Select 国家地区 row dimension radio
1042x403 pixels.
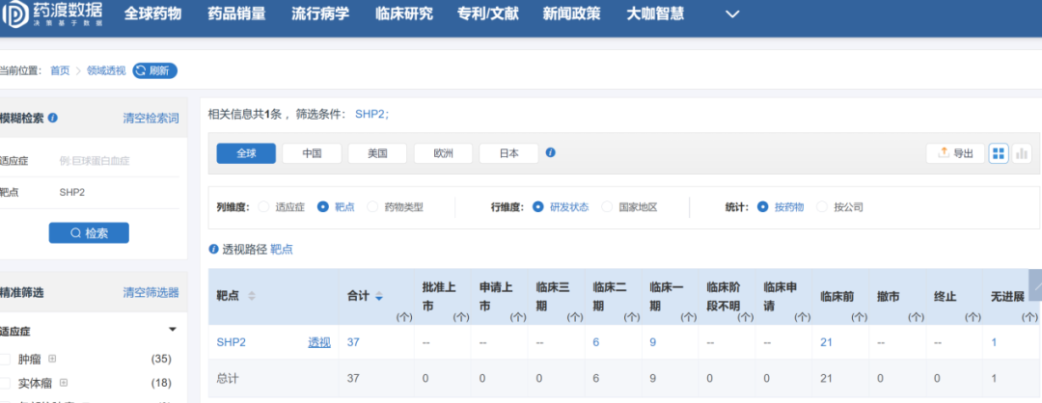coord(607,206)
